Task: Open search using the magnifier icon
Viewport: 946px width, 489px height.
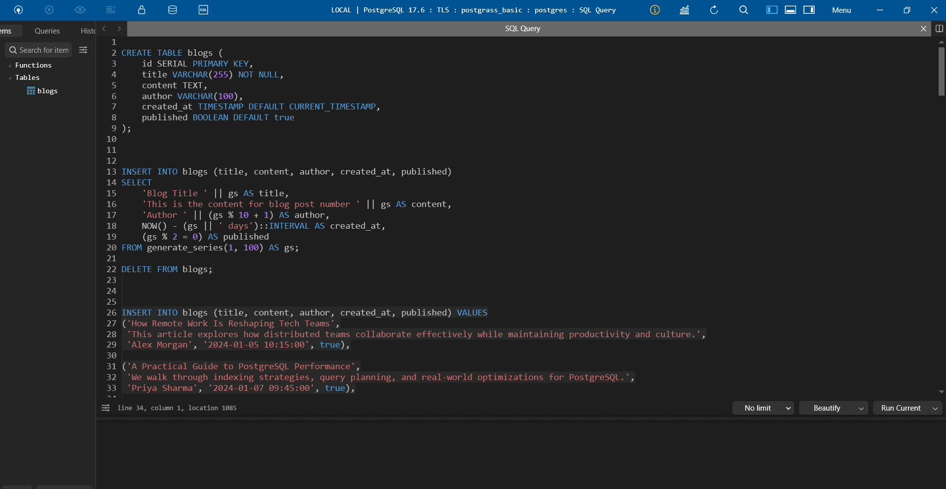Action: (x=743, y=10)
